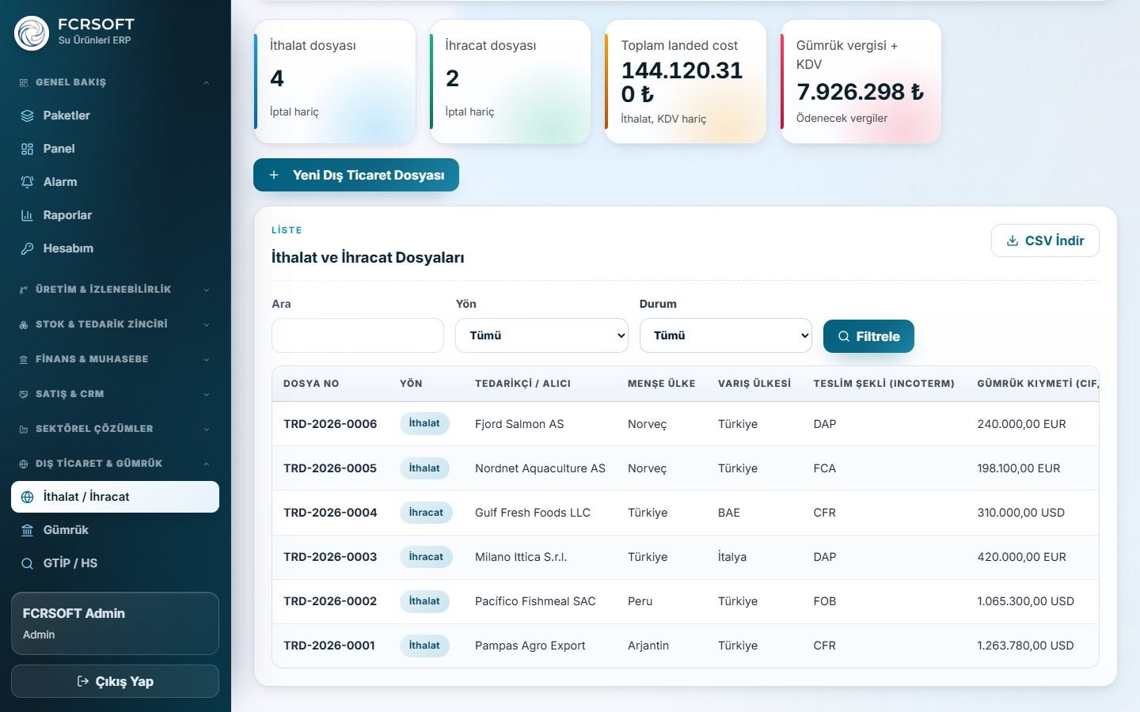Go to Raporlar in sidebar
This screenshot has width=1140, height=712.
pyautogui.click(x=115, y=215)
